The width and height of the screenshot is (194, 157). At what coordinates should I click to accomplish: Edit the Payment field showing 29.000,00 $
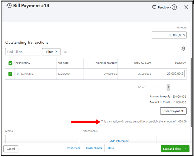[173, 74]
